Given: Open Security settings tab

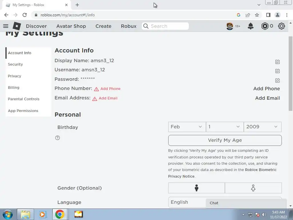Looking at the screenshot, I should point(28,64).
